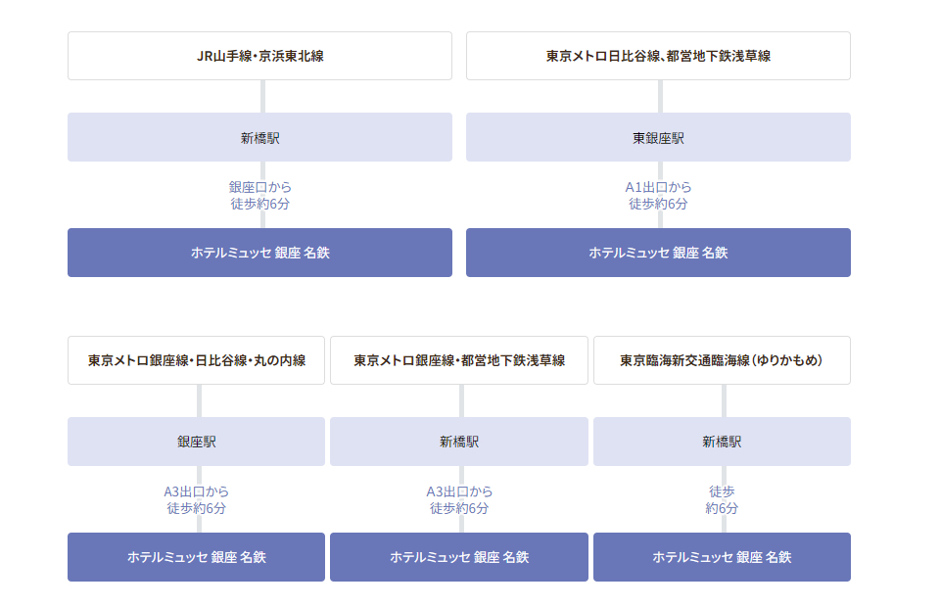
Task: Click 新橋駅 box under ゆりかもめ line
Action: [x=722, y=442]
